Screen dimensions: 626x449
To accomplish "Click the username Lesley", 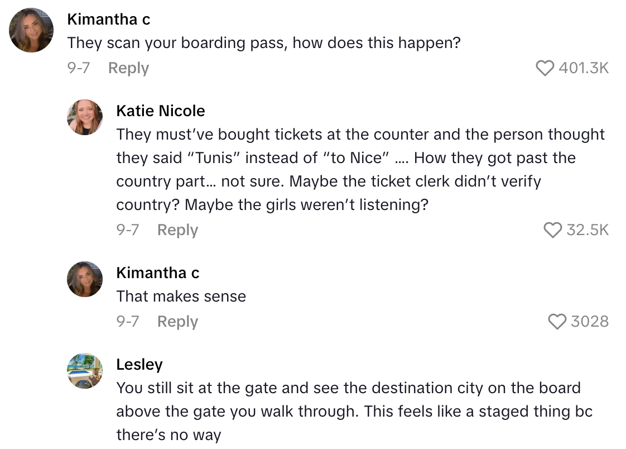I will coord(139,364).
